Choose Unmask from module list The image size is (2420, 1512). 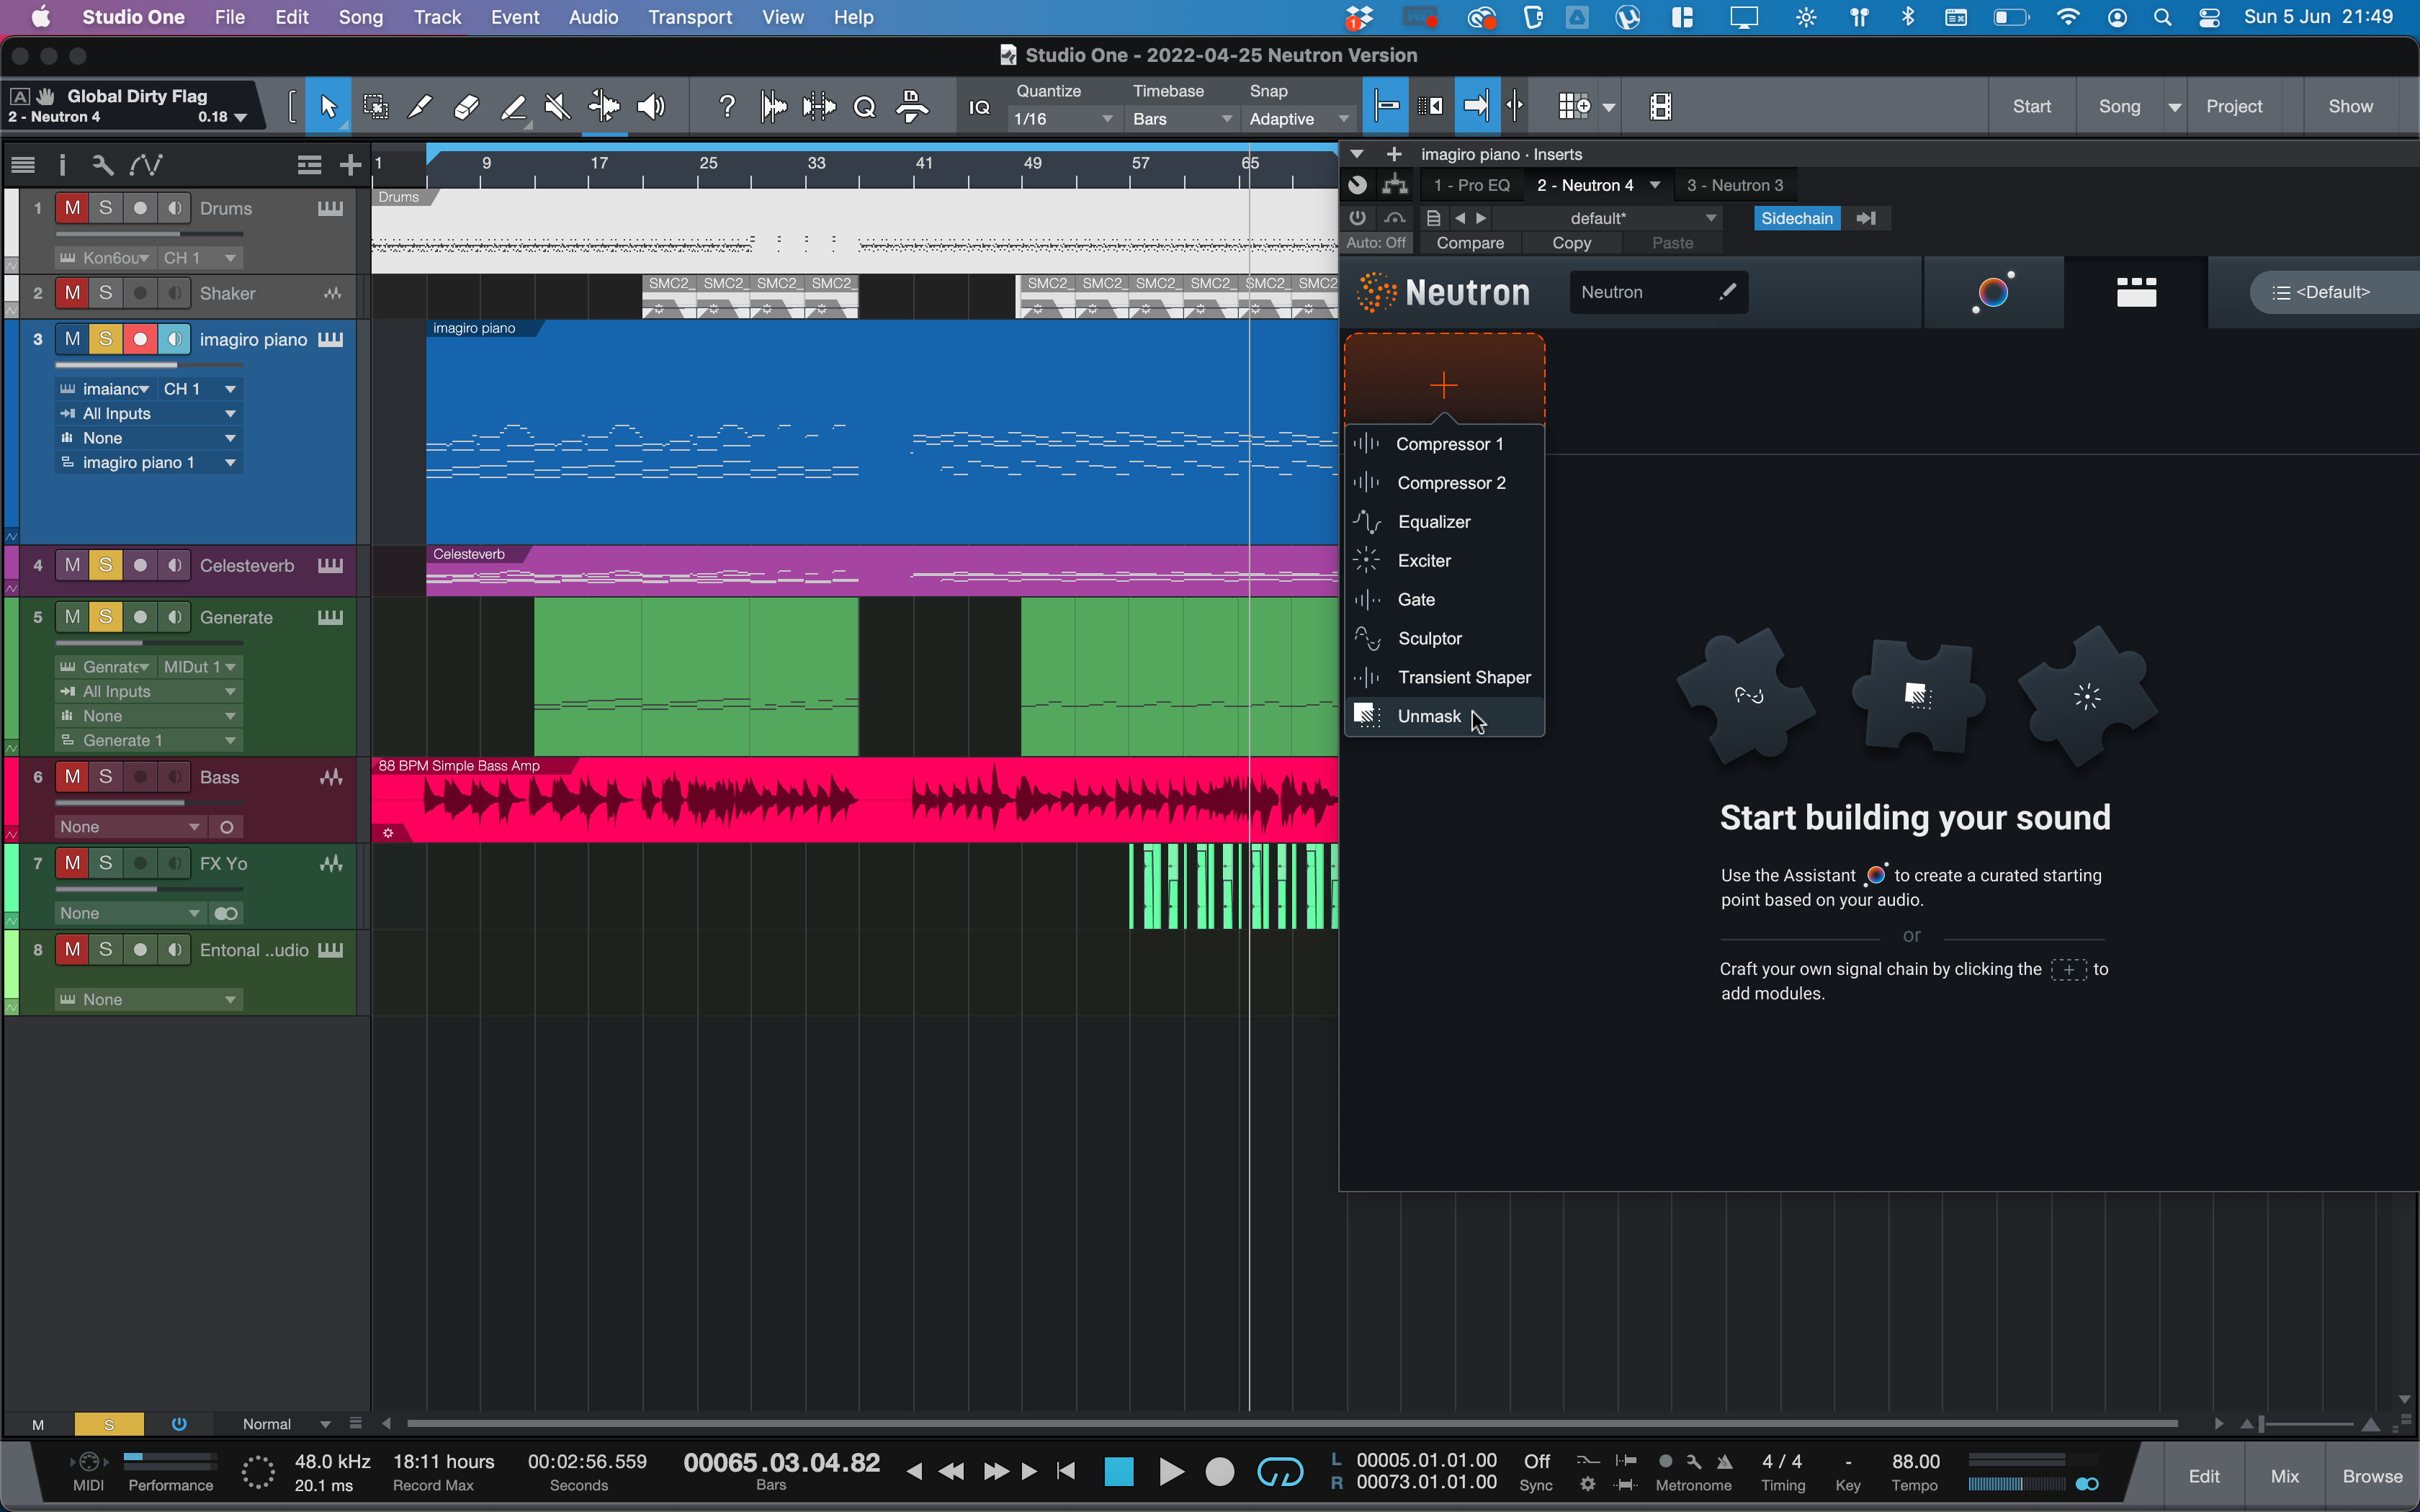coord(1429,716)
